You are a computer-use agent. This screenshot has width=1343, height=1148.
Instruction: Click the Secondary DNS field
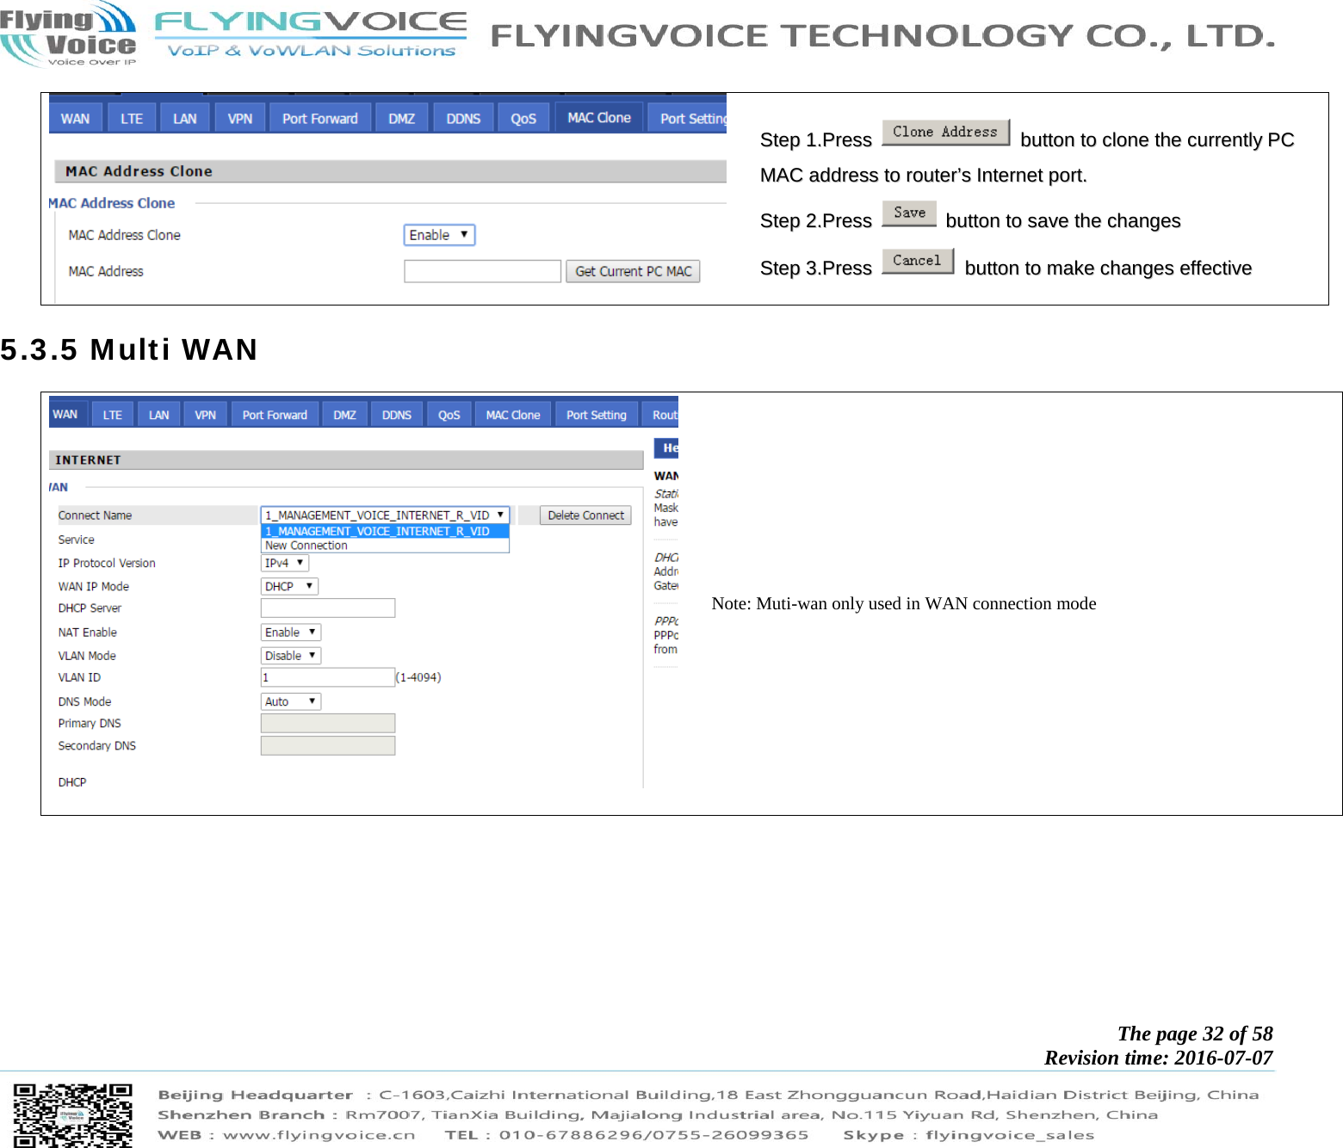click(x=328, y=745)
